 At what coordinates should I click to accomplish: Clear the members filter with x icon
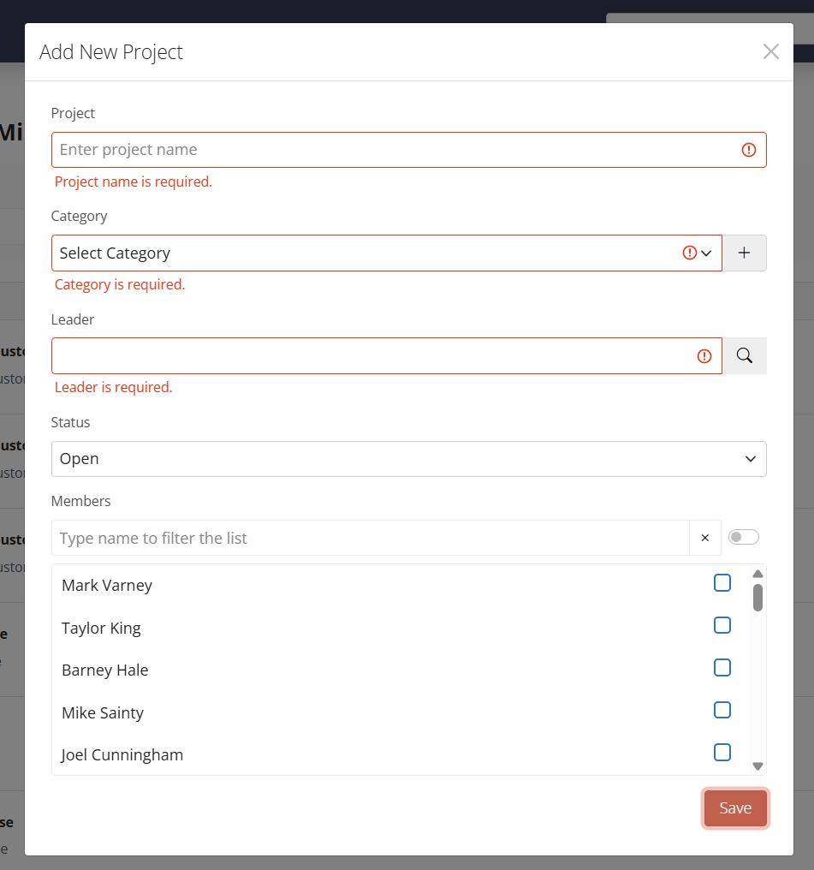click(x=704, y=538)
